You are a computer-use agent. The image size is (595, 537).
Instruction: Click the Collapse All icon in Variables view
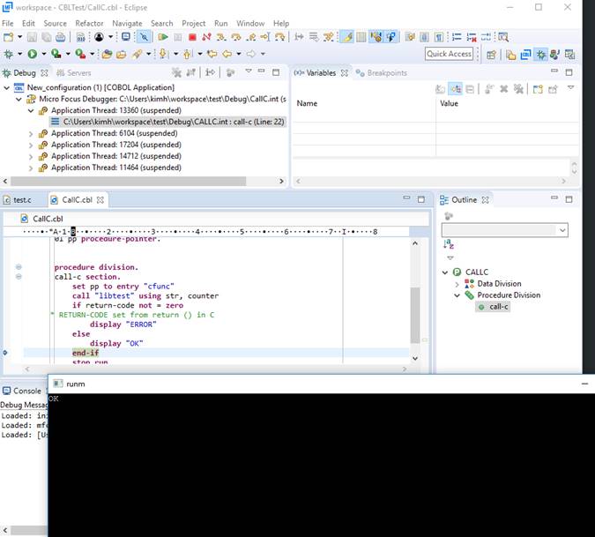pyautogui.click(x=472, y=89)
